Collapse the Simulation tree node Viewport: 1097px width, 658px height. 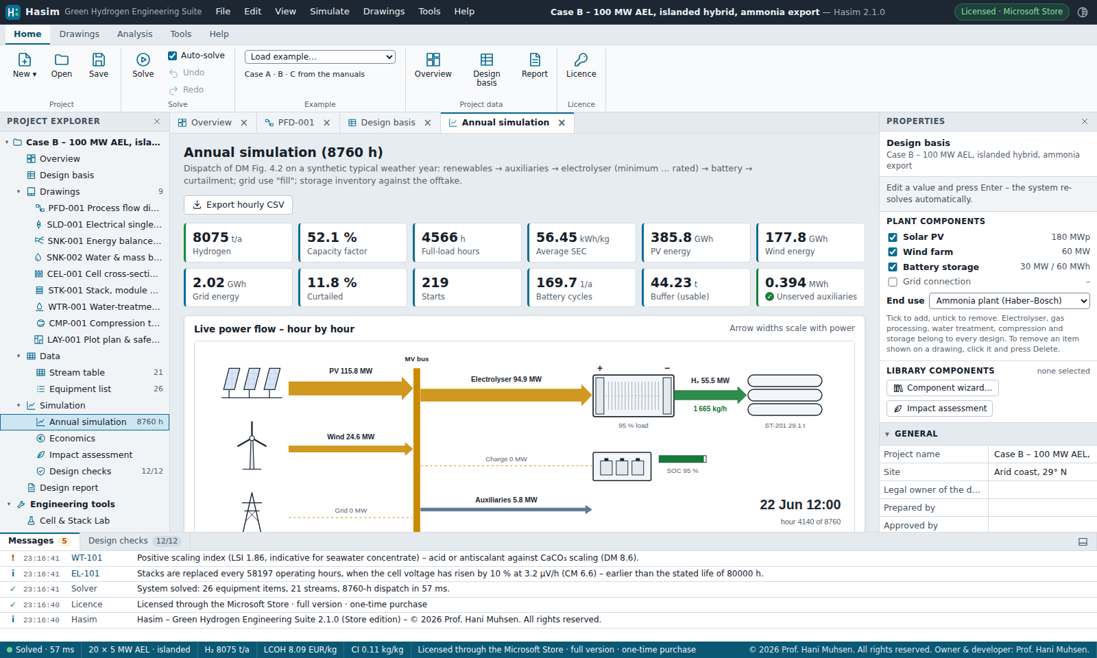(19, 406)
